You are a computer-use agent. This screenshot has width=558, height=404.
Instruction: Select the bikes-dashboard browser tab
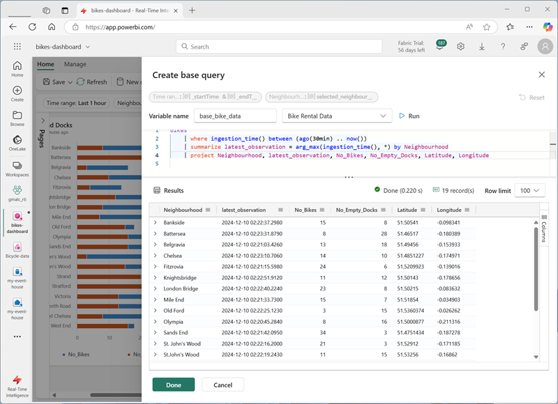(x=129, y=10)
